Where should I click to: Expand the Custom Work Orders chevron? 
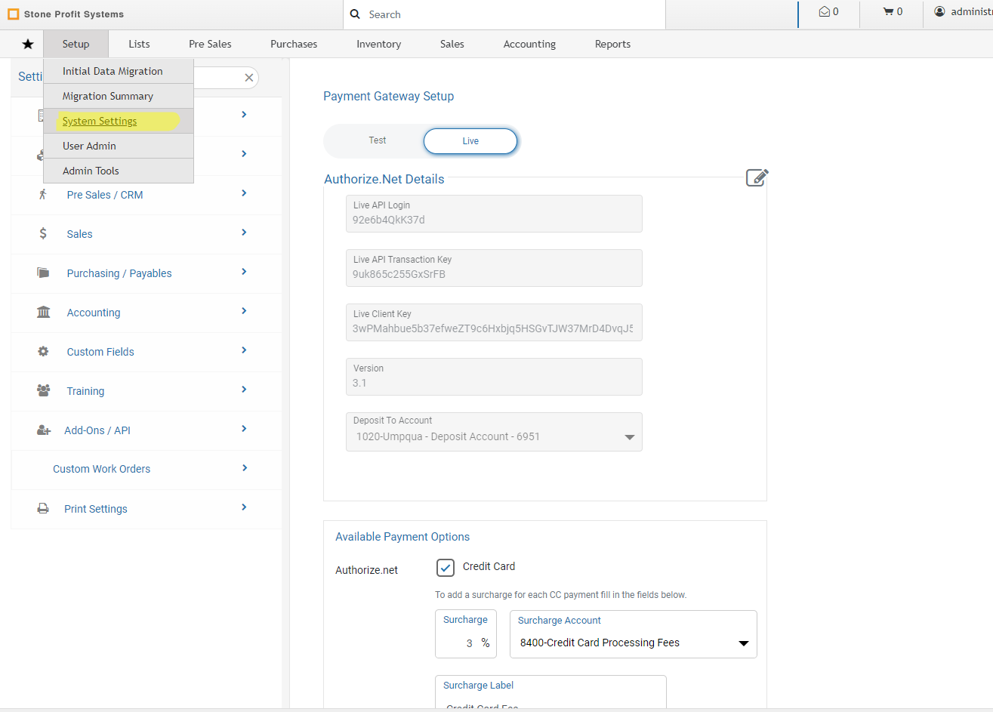tap(244, 468)
